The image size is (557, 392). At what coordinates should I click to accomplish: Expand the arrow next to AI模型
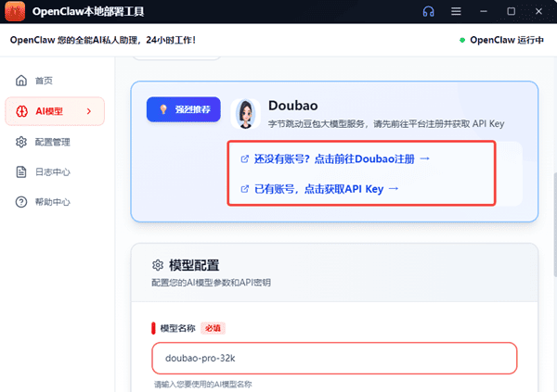click(89, 111)
